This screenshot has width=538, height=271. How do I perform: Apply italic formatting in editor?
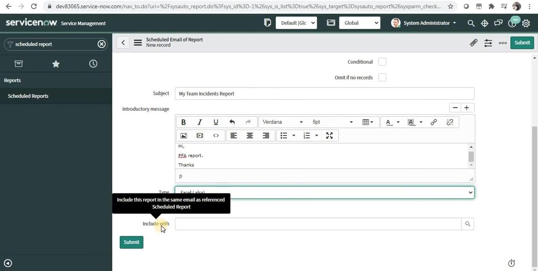click(200, 122)
